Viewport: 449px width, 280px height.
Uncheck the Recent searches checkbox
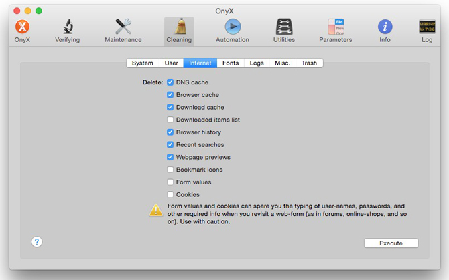coord(170,145)
